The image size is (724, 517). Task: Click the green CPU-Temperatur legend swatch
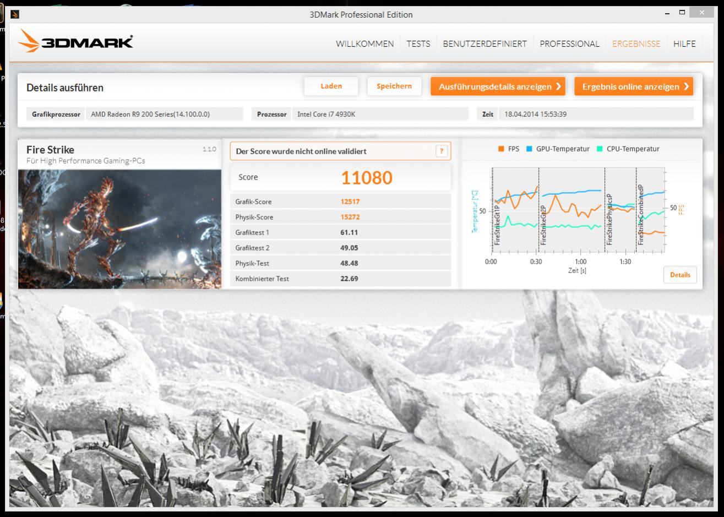click(x=600, y=149)
